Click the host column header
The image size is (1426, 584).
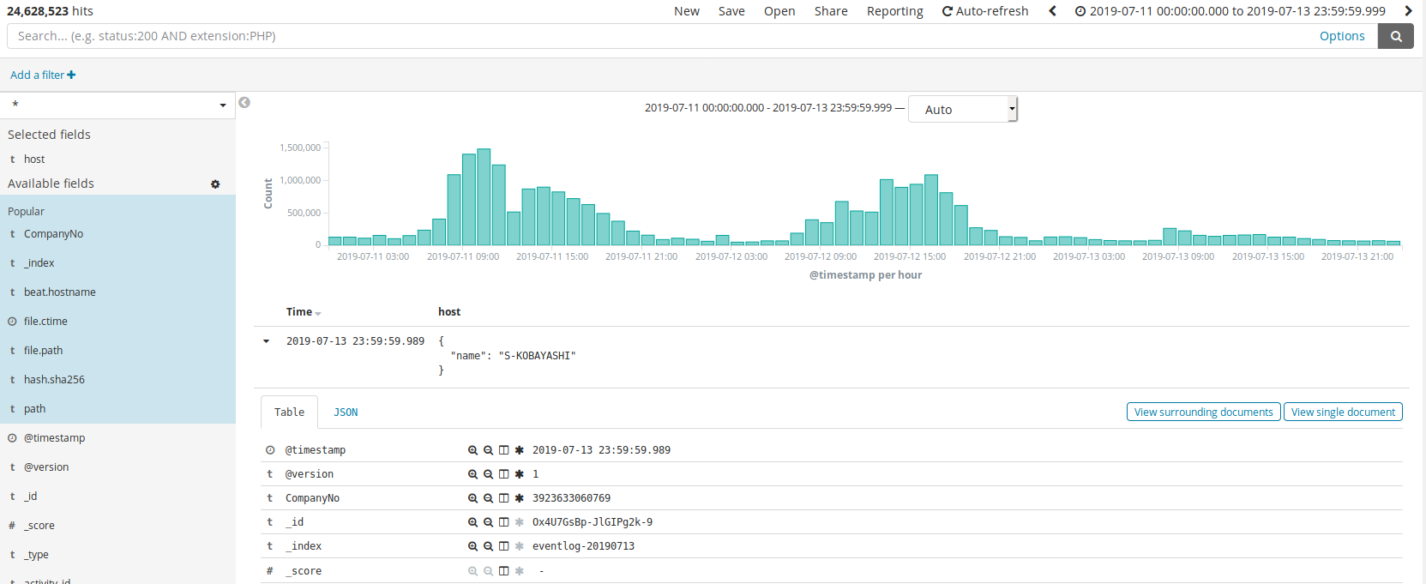point(449,312)
